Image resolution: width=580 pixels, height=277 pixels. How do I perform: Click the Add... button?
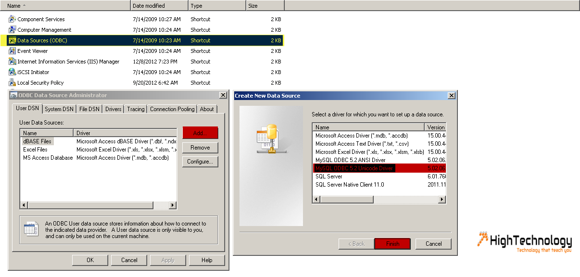(x=201, y=133)
